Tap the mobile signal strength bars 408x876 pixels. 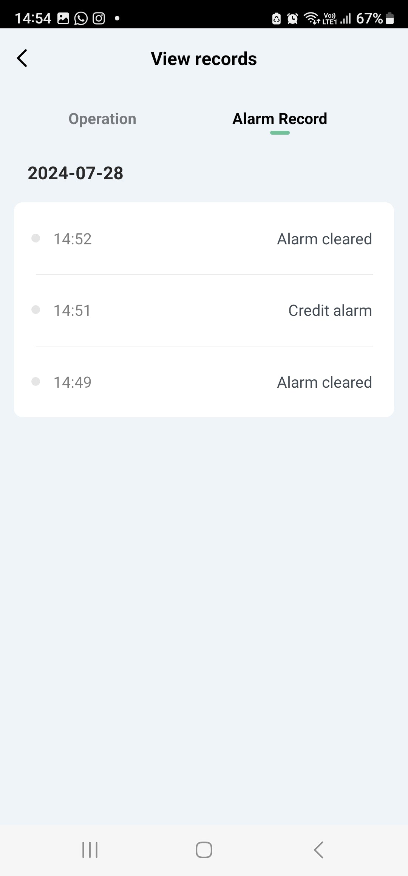coord(346,18)
